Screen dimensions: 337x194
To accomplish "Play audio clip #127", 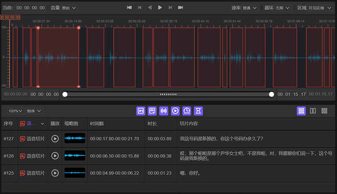I will [55, 139].
